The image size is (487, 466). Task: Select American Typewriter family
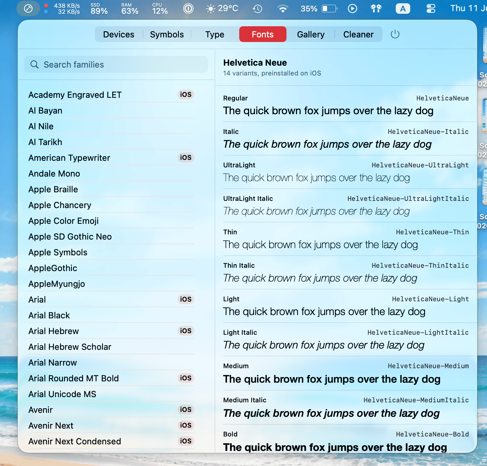[x=111, y=158]
